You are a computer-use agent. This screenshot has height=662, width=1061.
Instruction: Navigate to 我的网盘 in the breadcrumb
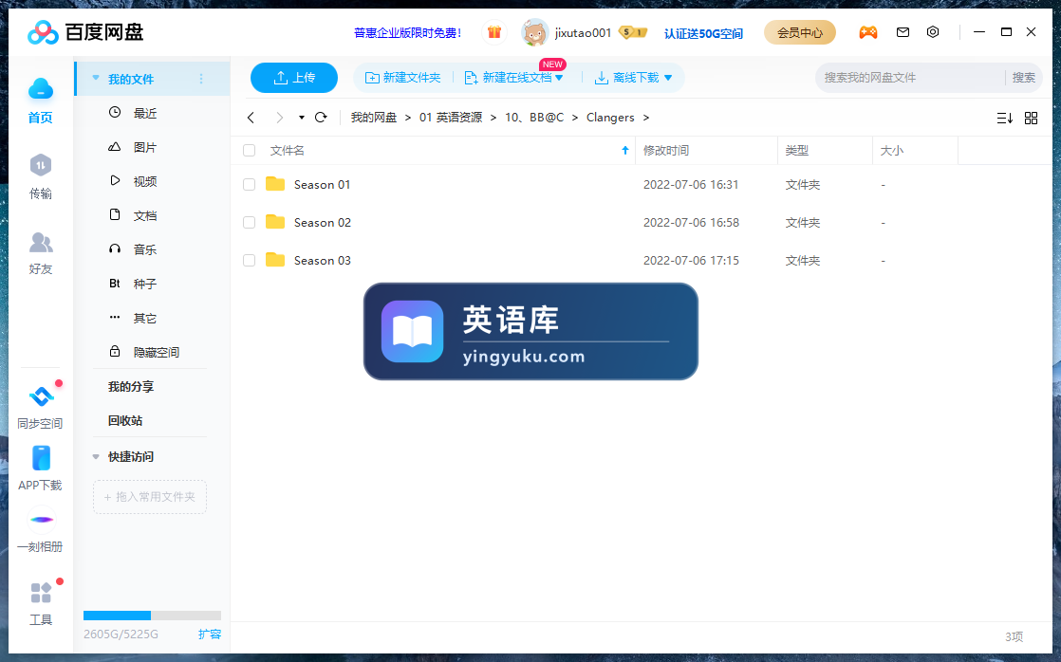[374, 118]
